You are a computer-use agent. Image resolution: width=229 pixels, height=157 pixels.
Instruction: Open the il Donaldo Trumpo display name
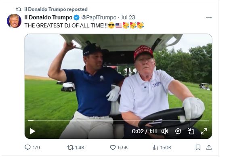48,17
